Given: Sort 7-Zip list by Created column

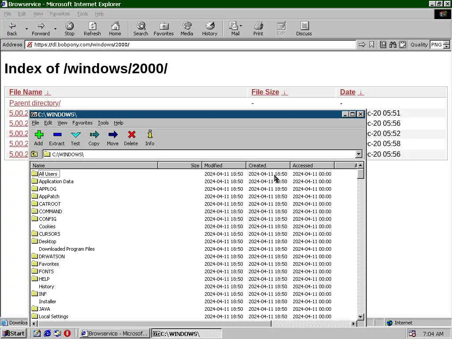Looking at the screenshot, I should [x=268, y=166].
